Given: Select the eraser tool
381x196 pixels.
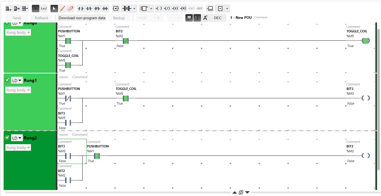Looking at the screenshot, I should (x=70, y=9).
